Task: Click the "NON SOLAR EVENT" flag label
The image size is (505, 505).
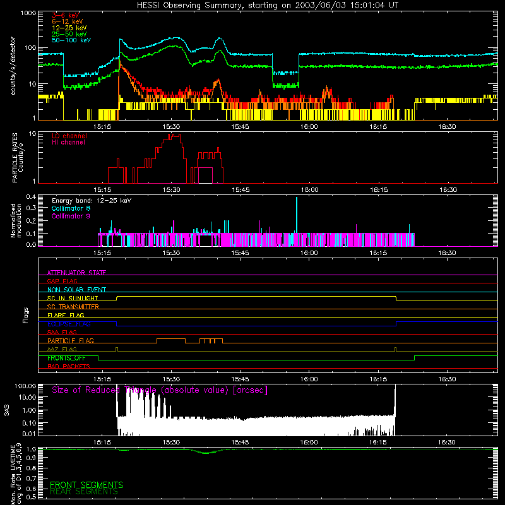Action: [x=76, y=290]
